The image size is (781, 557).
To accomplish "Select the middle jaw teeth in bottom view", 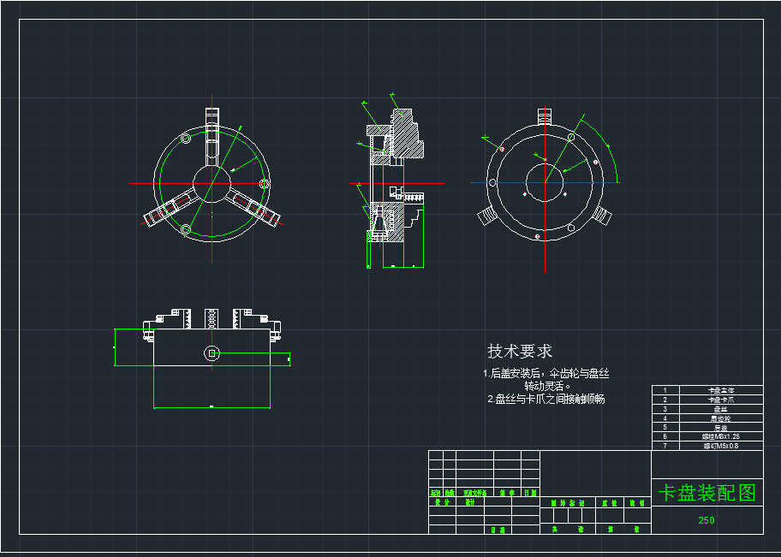I will click(x=212, y=318).
